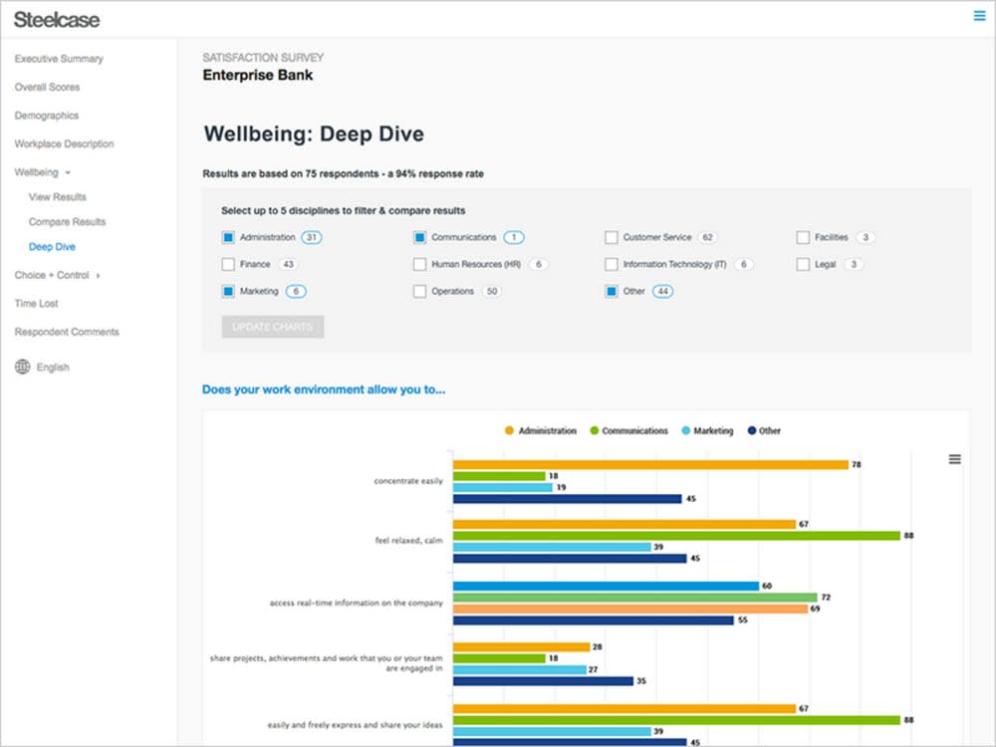Open the Time Lost section

[36, 303]
